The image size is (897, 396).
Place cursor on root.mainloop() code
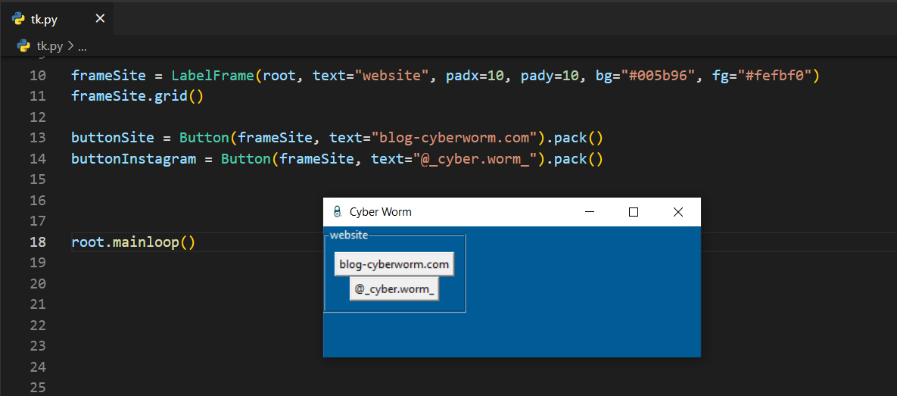pyautogui.click(x=132, y=242)
